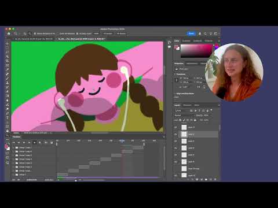The width and height of the screenshot is (278, 208).
Task: Mute audio playback button in Timeline
Action: [x=35, y=143]
